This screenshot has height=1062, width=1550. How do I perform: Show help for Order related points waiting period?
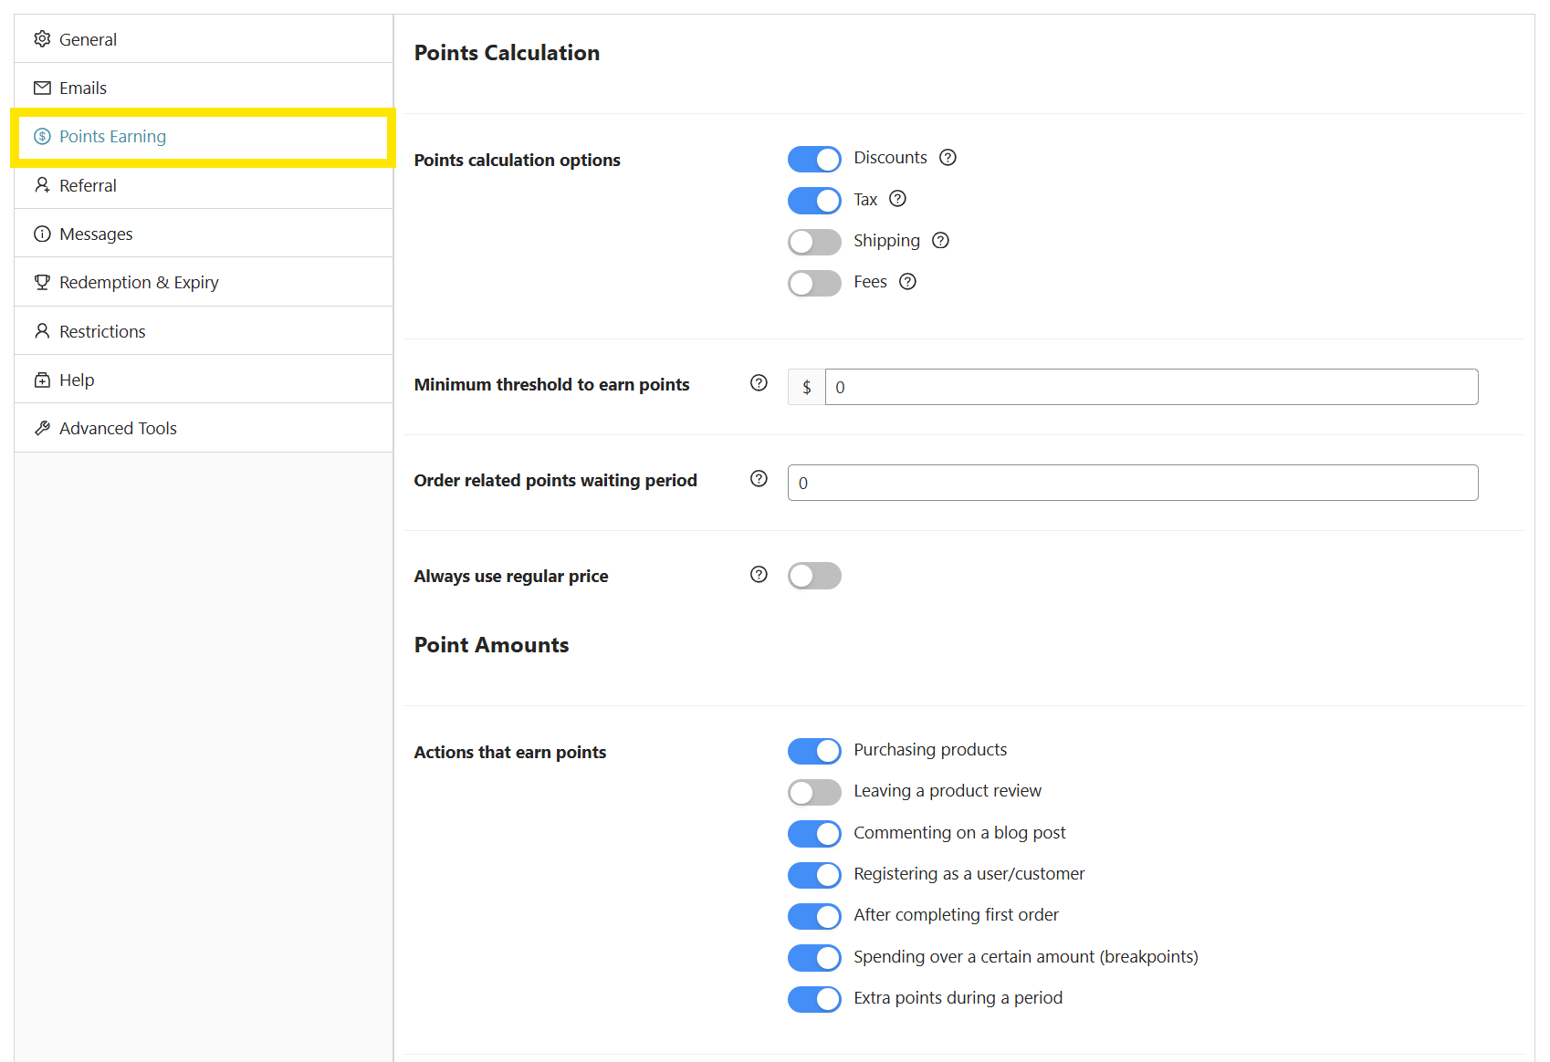tap(759, 479)
